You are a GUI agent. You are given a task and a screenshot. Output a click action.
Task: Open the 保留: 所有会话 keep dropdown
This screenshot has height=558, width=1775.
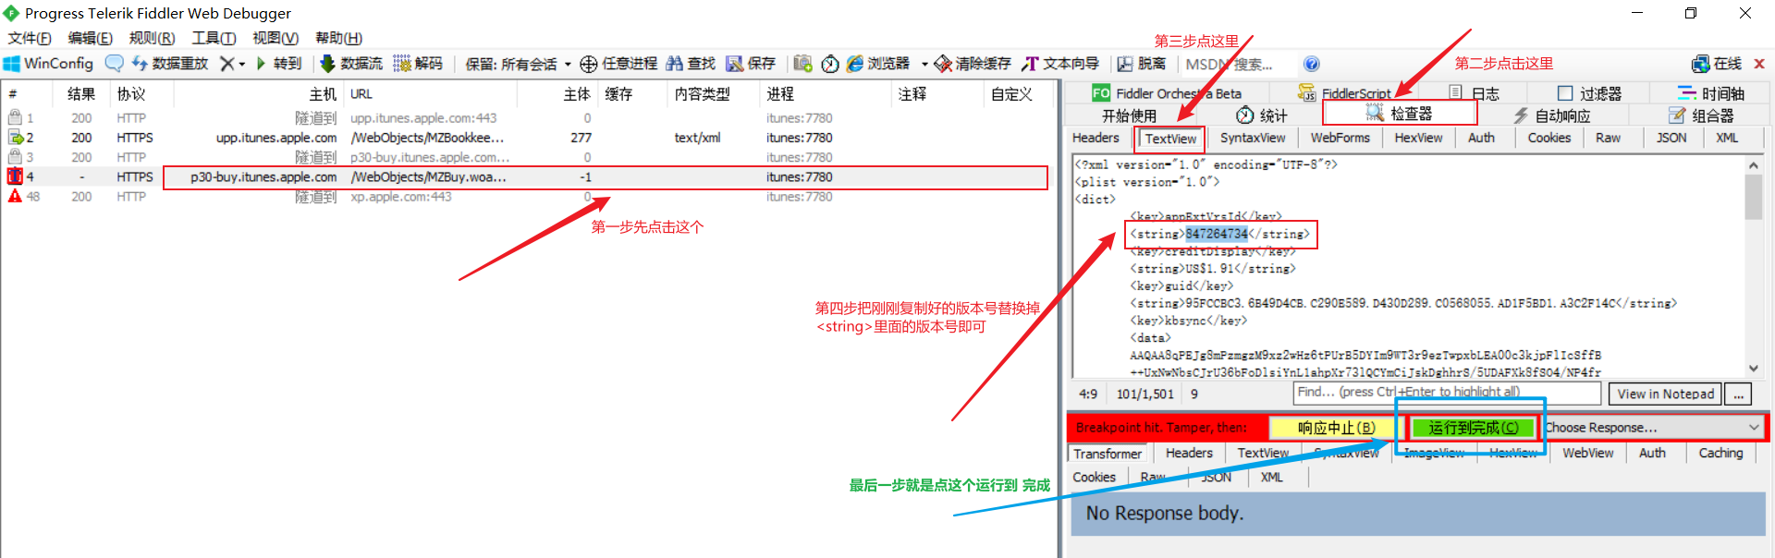click(x=519, y=64)
